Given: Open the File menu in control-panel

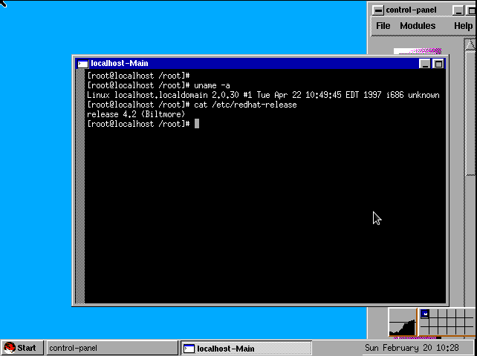Looking at the screenshot, I should 383,26.
